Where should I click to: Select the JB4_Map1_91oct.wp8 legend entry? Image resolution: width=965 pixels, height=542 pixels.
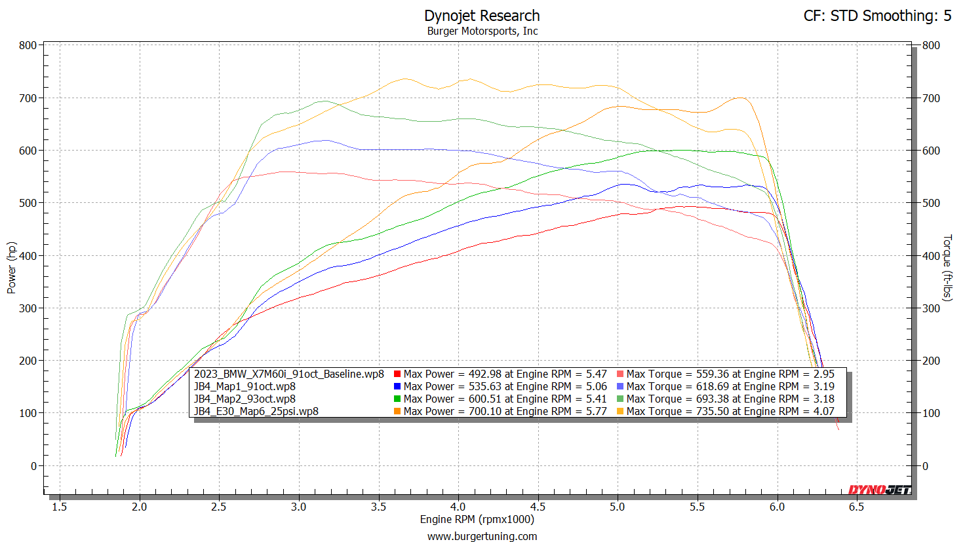click(245, 387)
